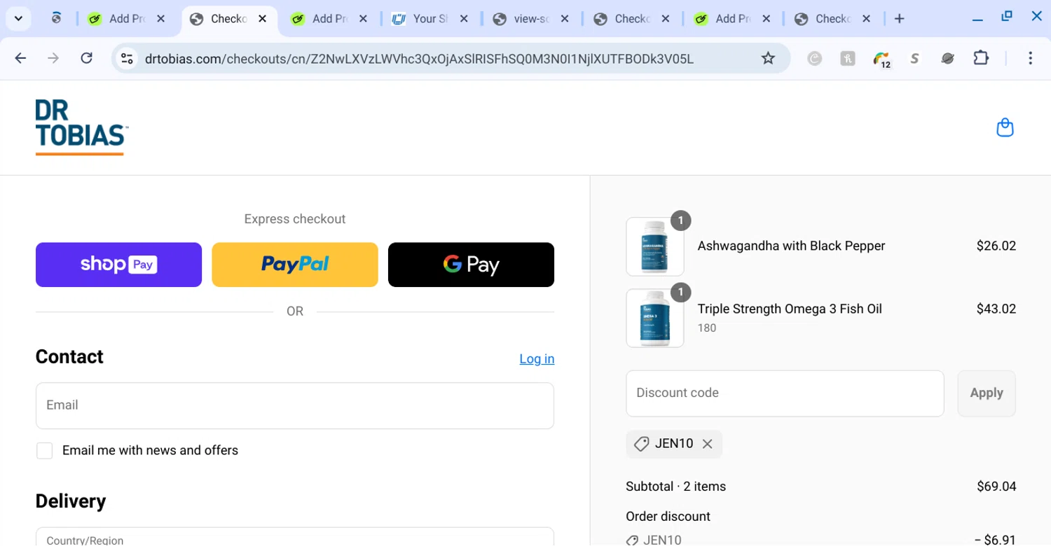This screenshot has height=546, width=1051.
Task: Focus the Discount code field
Action: click(785, 393)
